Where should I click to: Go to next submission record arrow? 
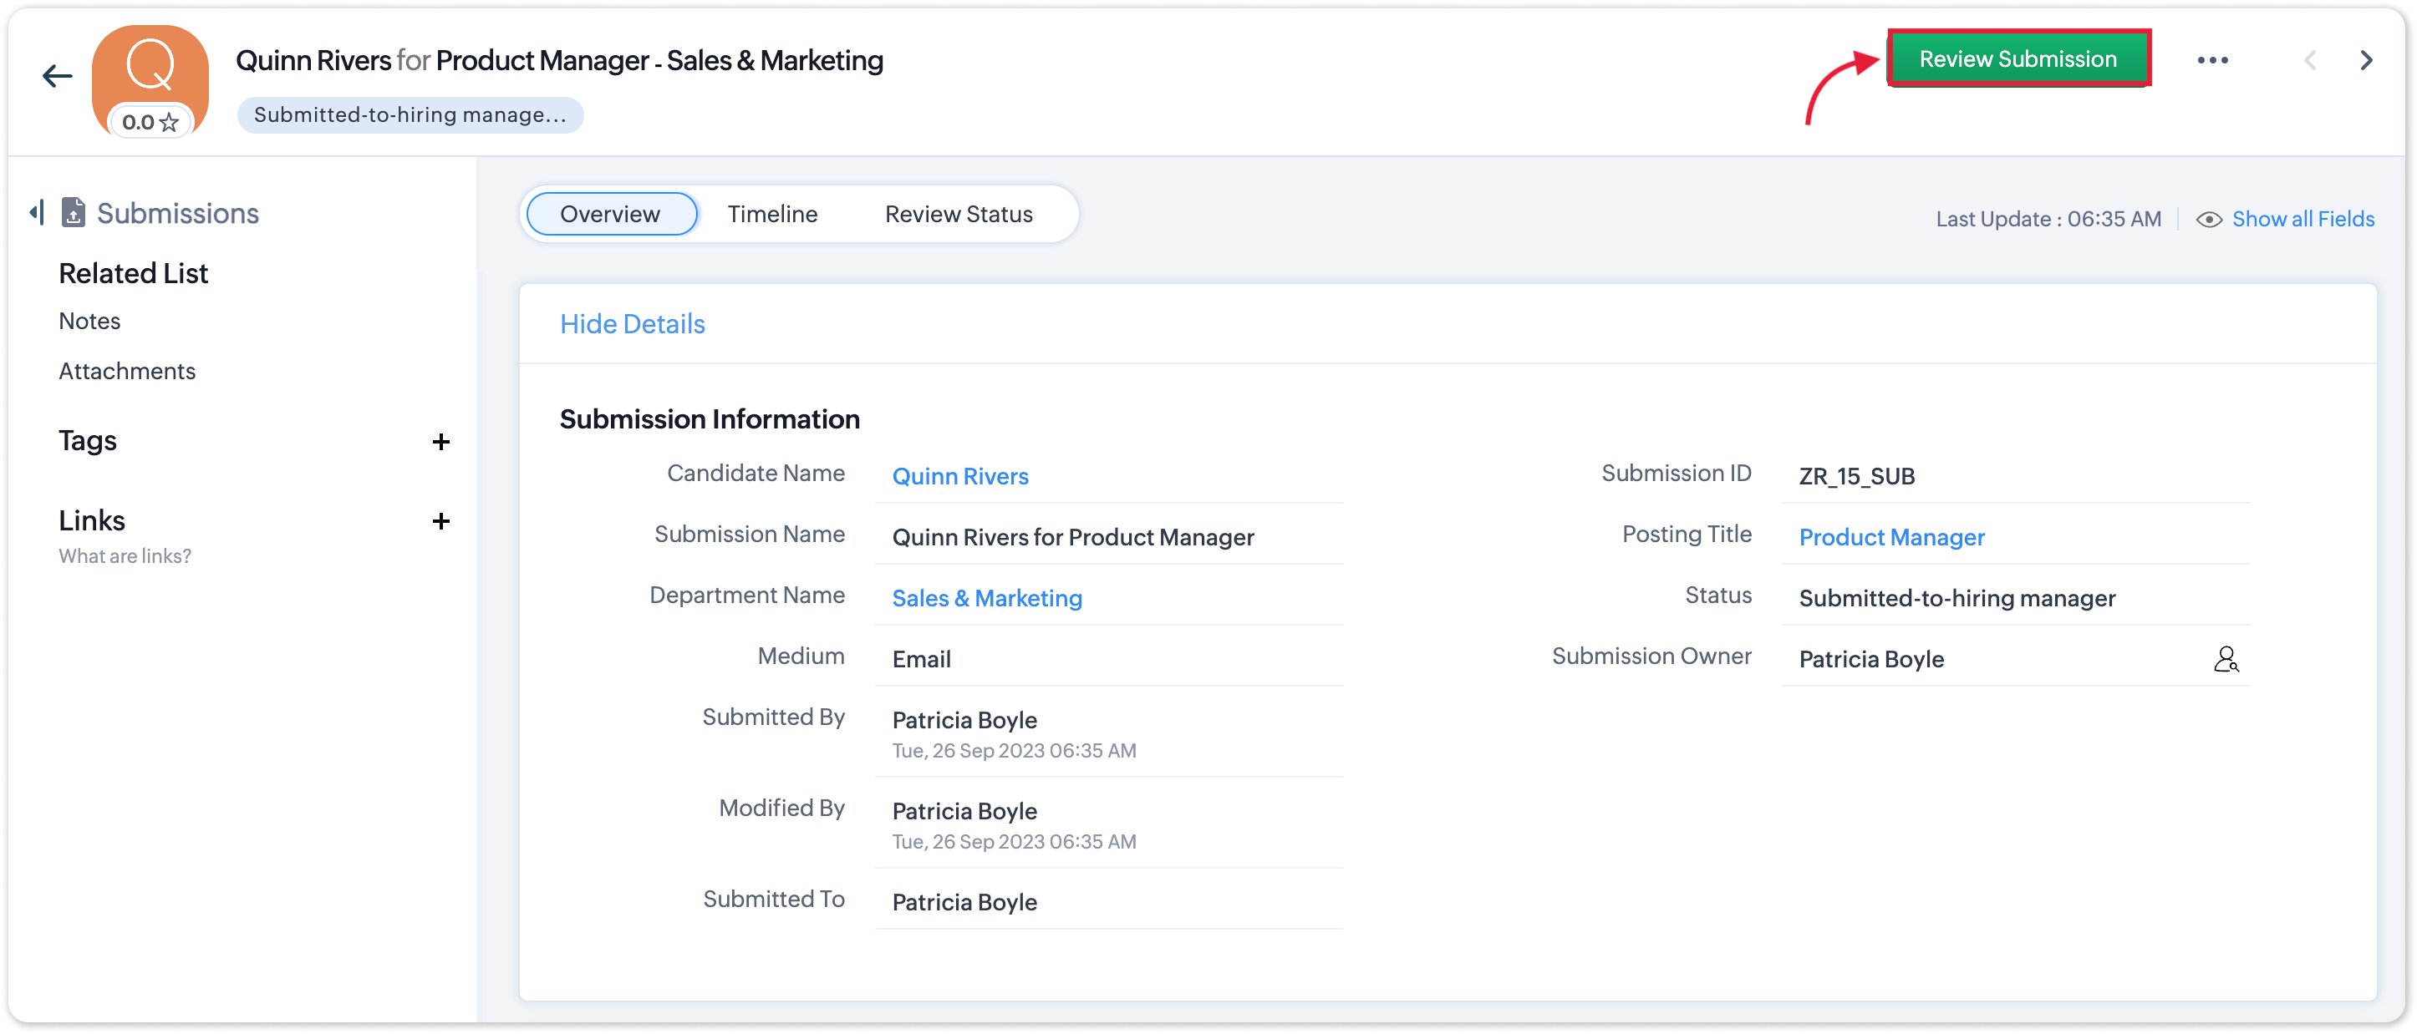click(x=2365, y=61)
